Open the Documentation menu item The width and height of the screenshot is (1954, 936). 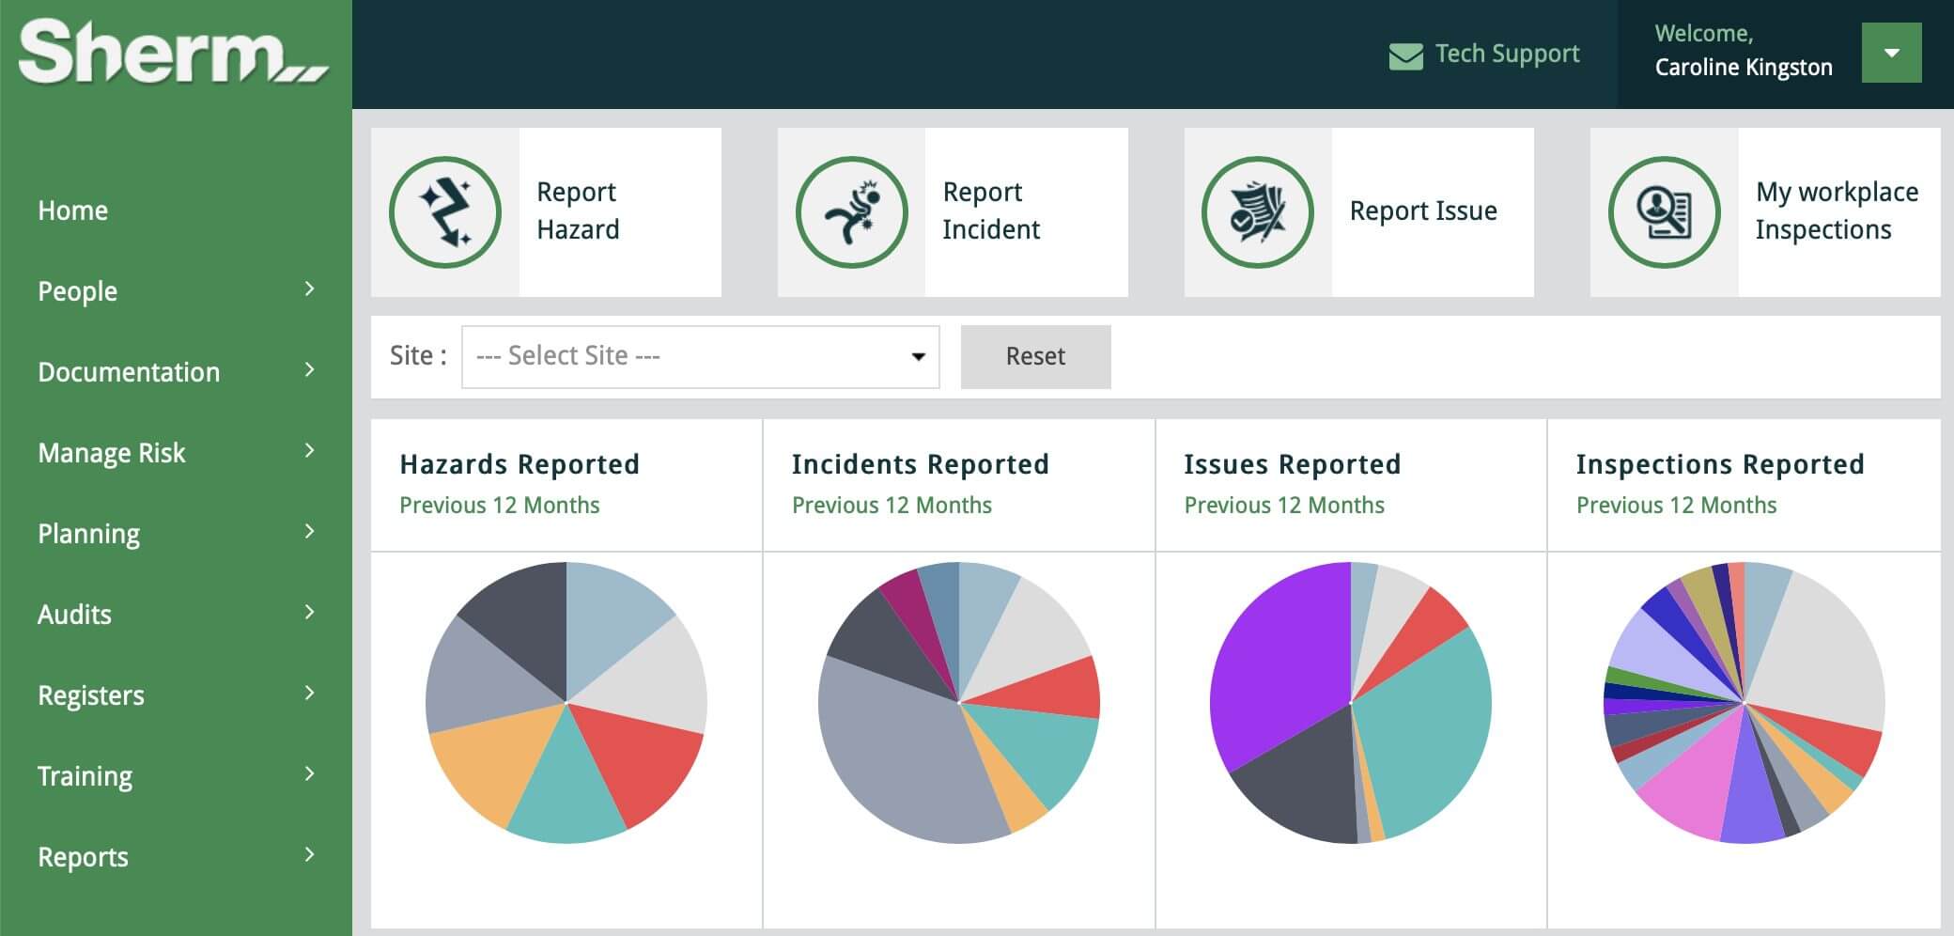tap(129, 372)
